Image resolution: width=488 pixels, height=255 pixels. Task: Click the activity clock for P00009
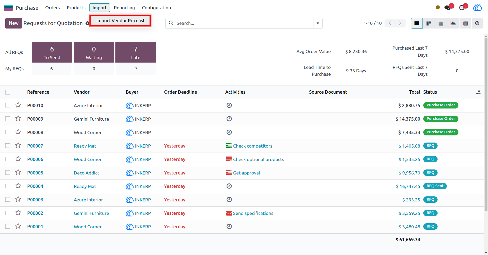(229, 119)
